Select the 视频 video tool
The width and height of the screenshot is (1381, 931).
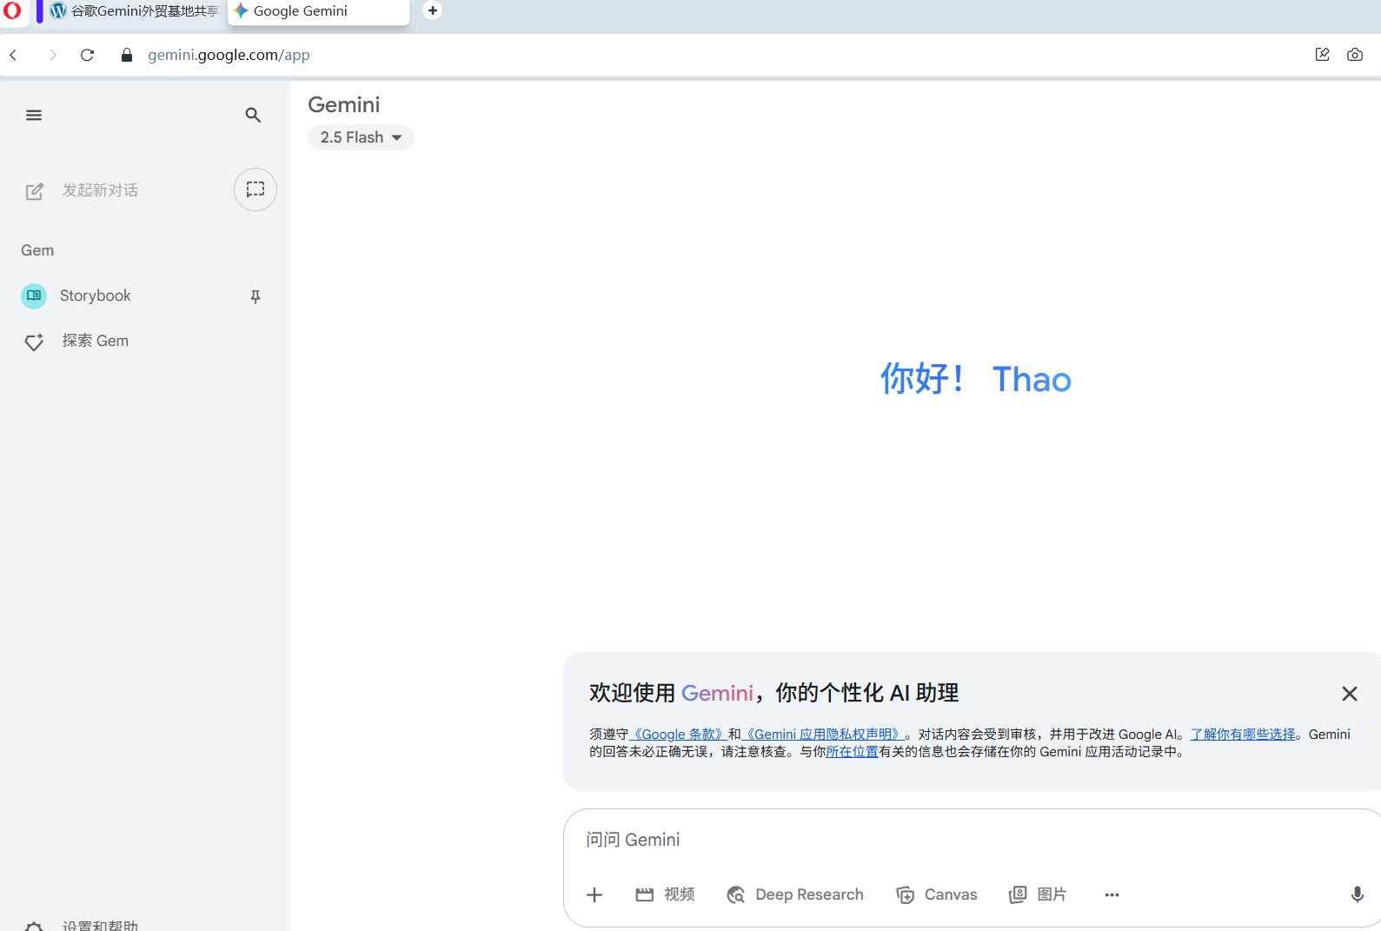(665, 894)
